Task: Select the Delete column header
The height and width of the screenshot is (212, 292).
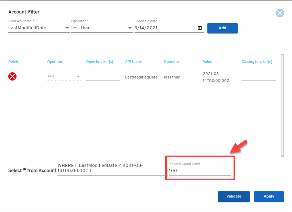Action: coord(13,62)
